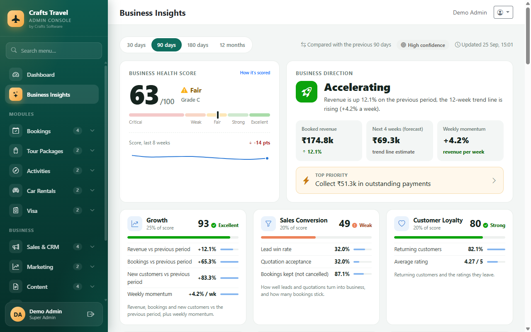This screenshot has width=531, height=332.
Task: Click the Growth chart icon
Action: coord(135,224)
